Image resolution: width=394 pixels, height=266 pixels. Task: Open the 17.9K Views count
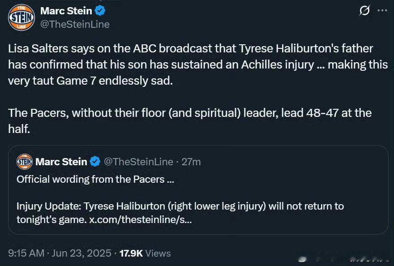click(x=145, y=253)
